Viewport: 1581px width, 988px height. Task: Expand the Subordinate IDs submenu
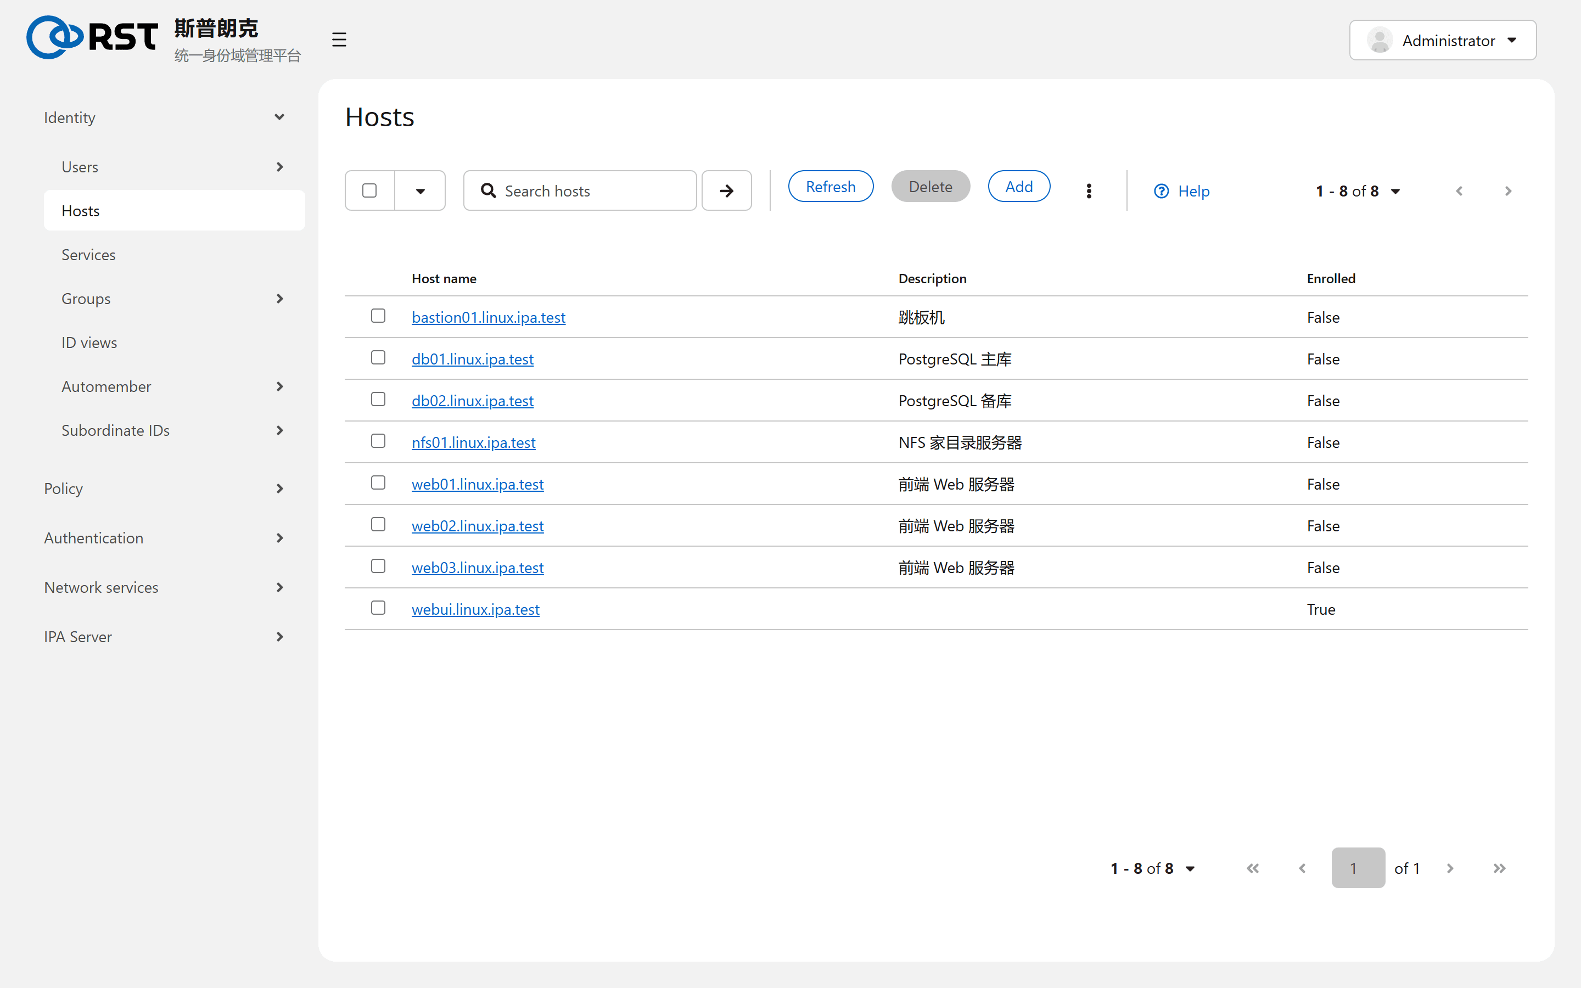(174, 431)
